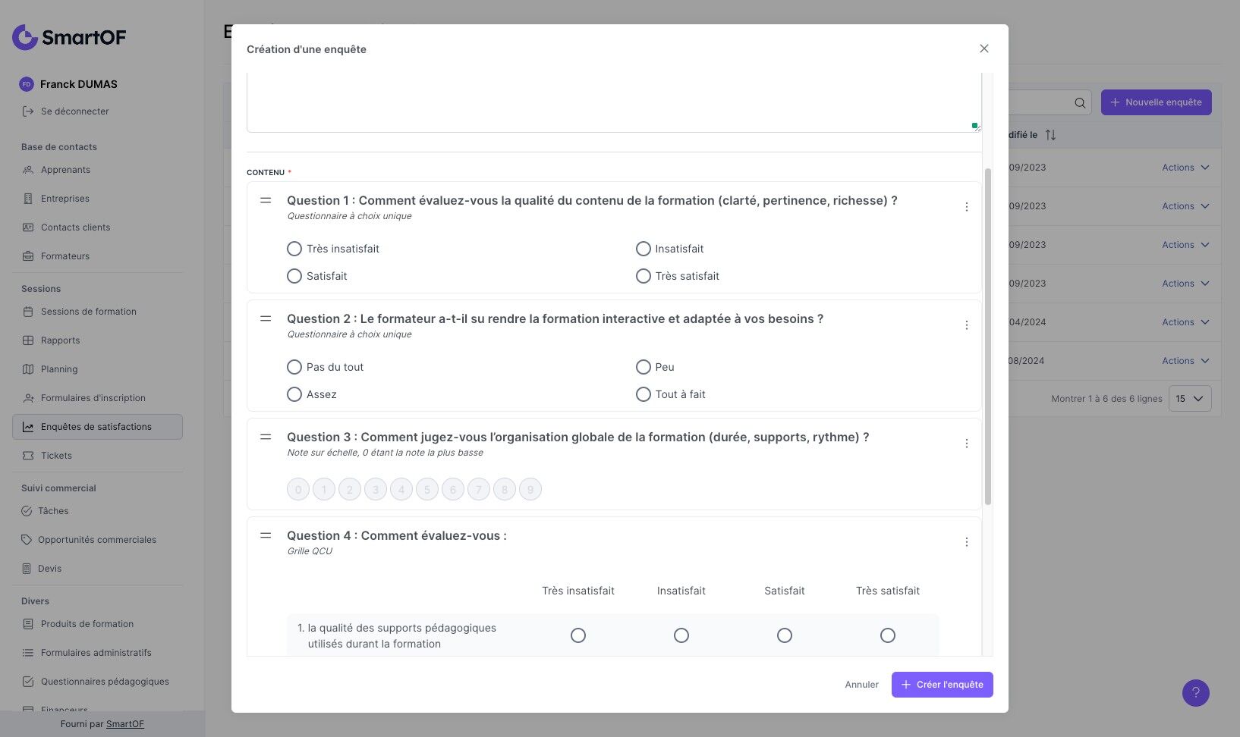Click the modal's vertical scrollbar
The width and height of the screenshot is (1240, 737).
tap(987, 337)
